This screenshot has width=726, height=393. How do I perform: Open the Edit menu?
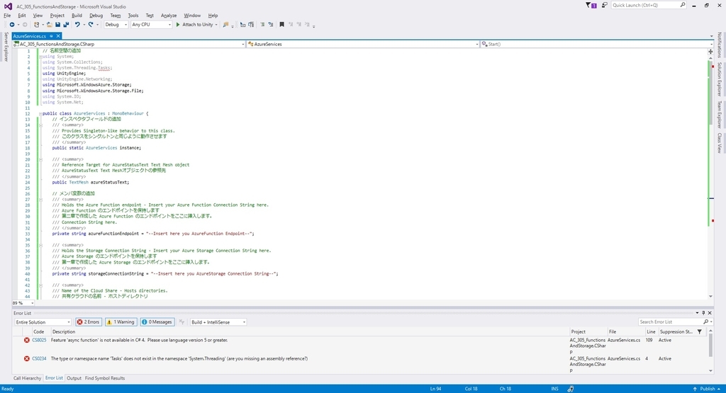click(x=22, y=16)
